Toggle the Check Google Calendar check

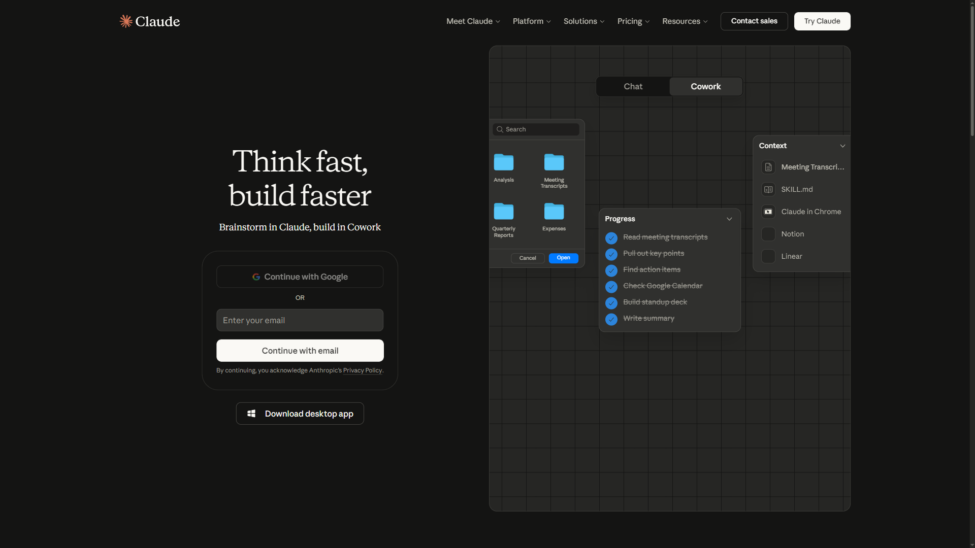[x=611, y=287]
